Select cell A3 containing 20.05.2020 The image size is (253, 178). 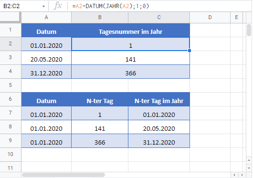46,58
